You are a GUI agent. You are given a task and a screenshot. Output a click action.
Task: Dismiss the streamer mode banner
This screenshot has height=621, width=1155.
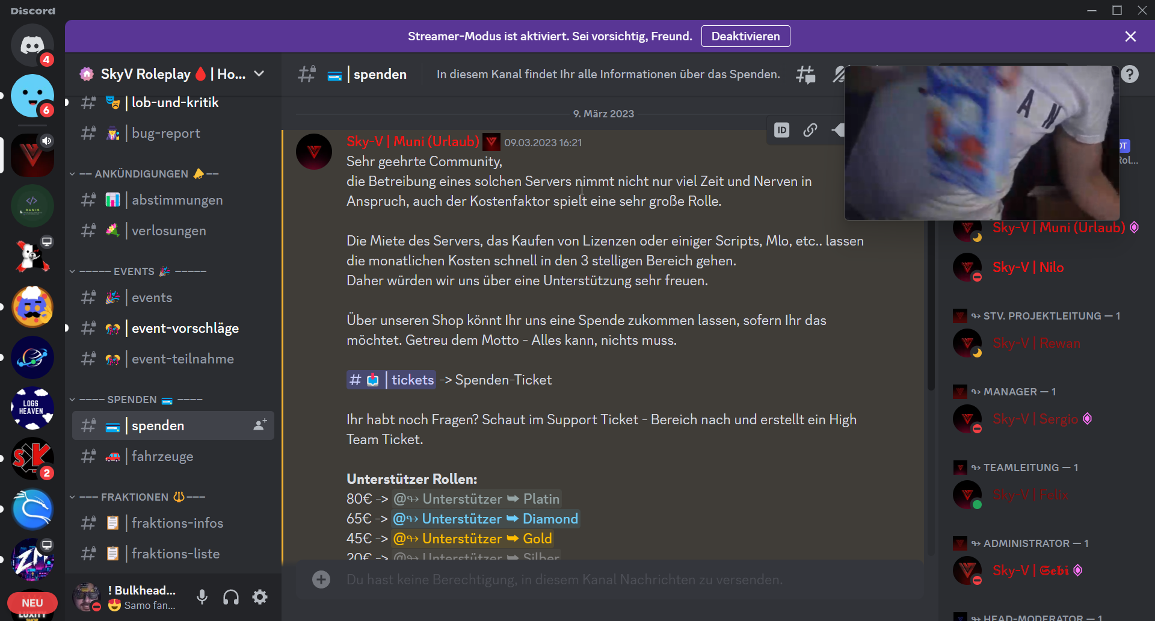[x=1130, y=37]
